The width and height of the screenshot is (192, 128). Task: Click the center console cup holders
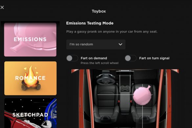coord(125,88)
